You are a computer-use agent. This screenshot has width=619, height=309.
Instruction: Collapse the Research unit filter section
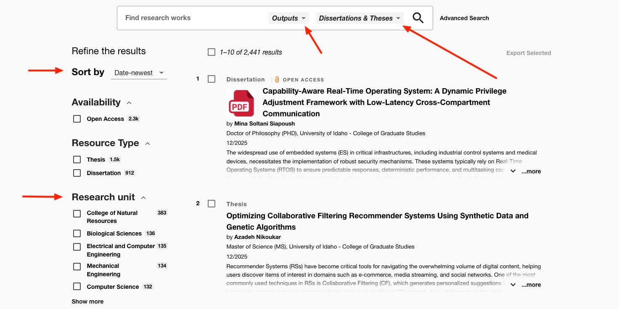tap(143, 198)
